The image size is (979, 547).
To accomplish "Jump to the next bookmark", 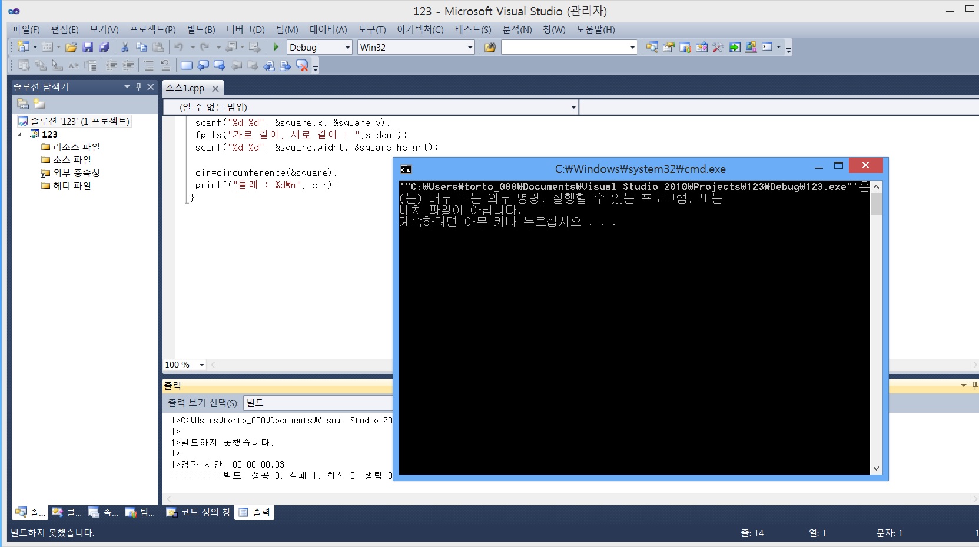I will coord(220,65).
